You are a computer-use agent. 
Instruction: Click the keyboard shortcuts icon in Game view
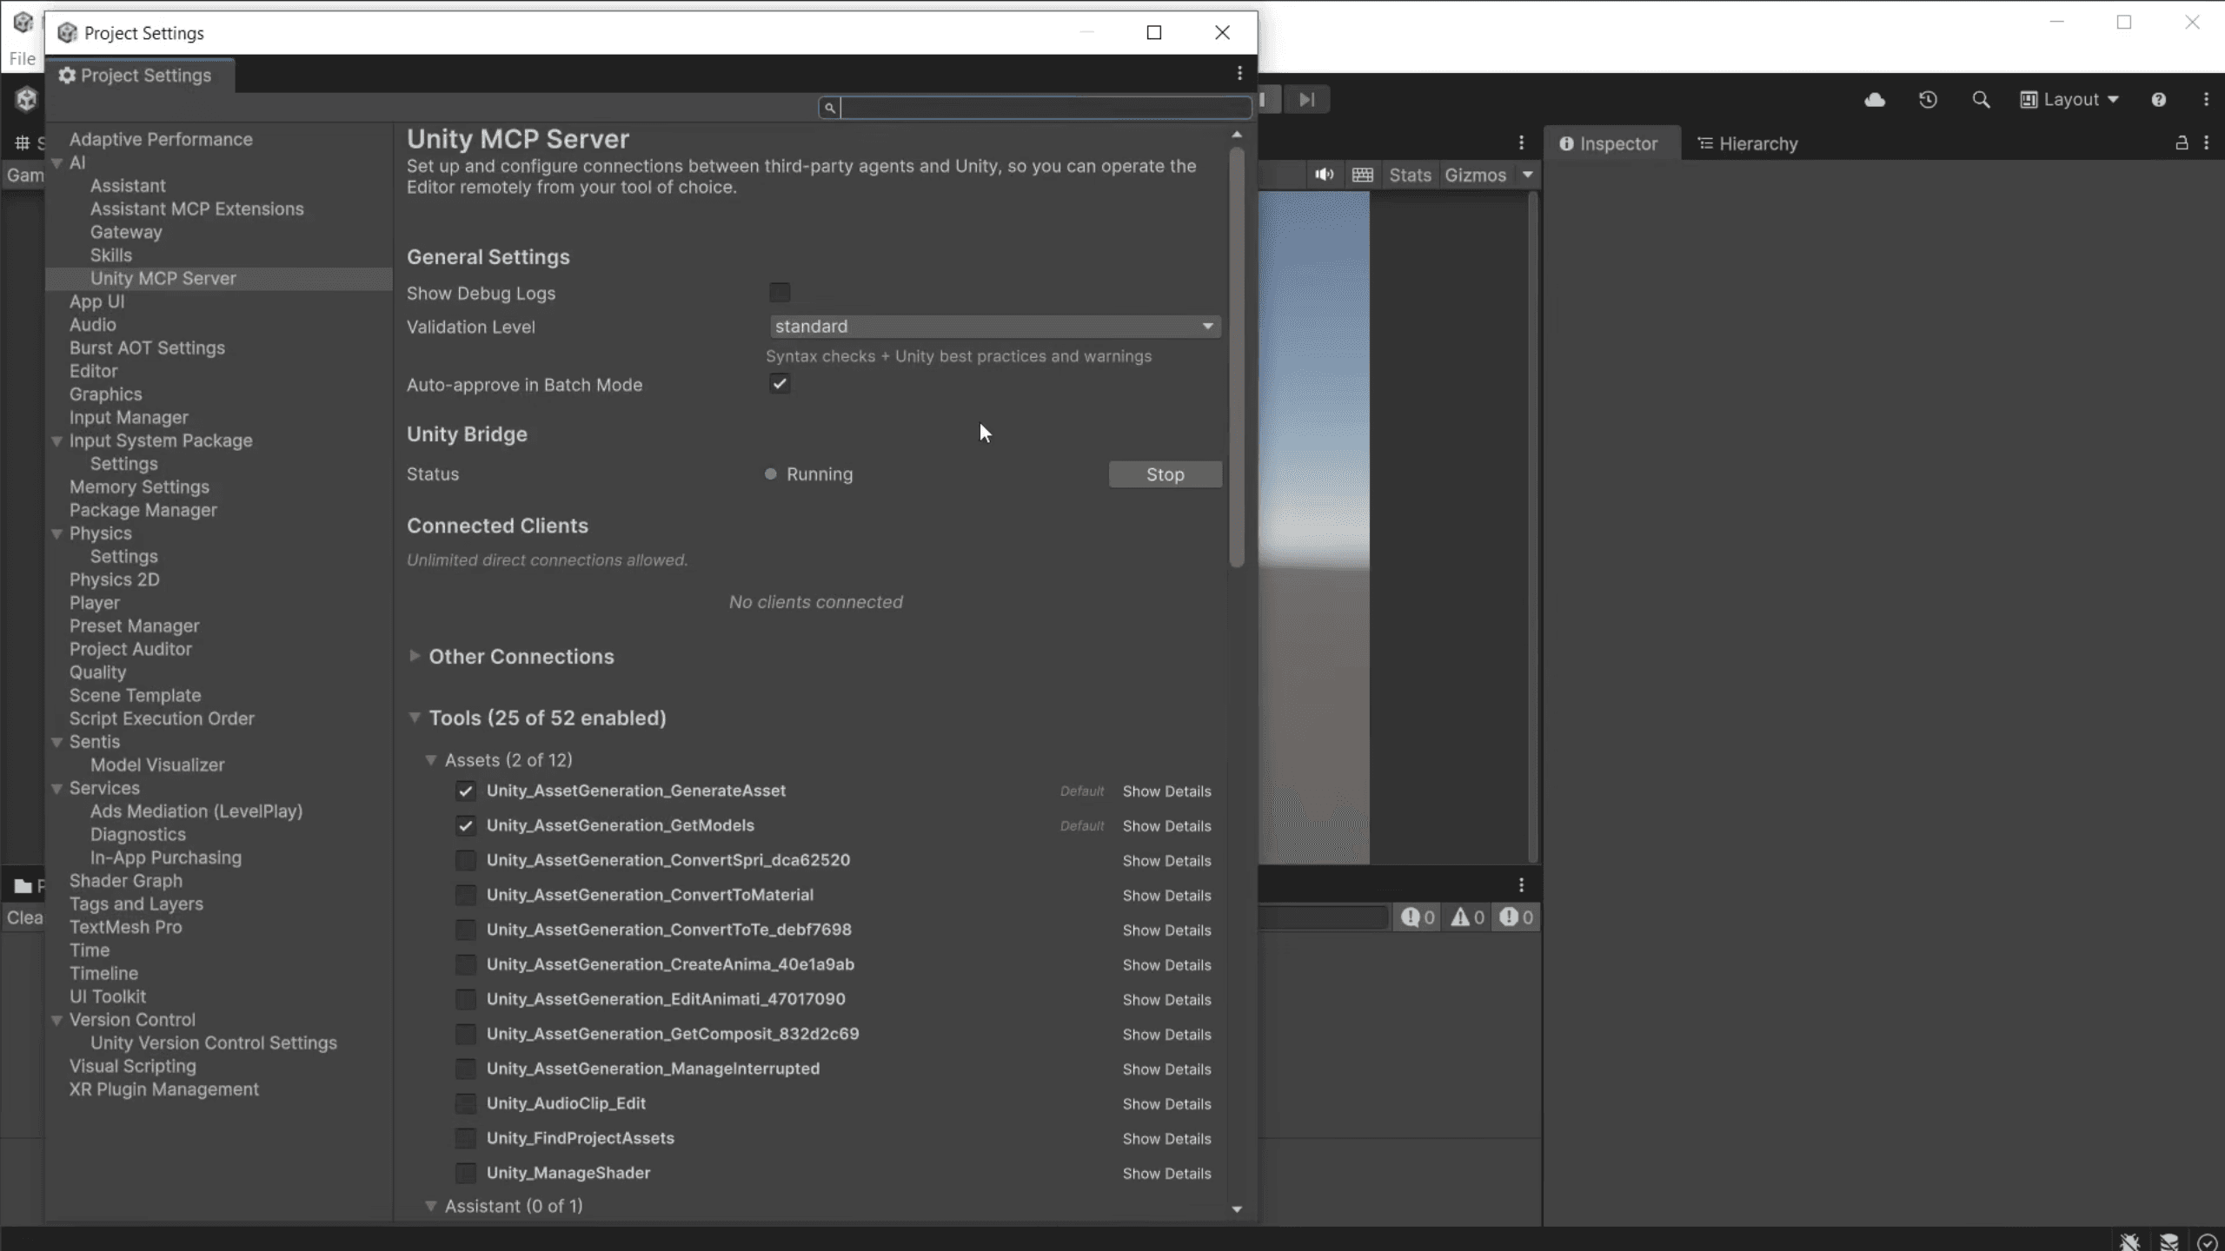(x=1362, y=175)
